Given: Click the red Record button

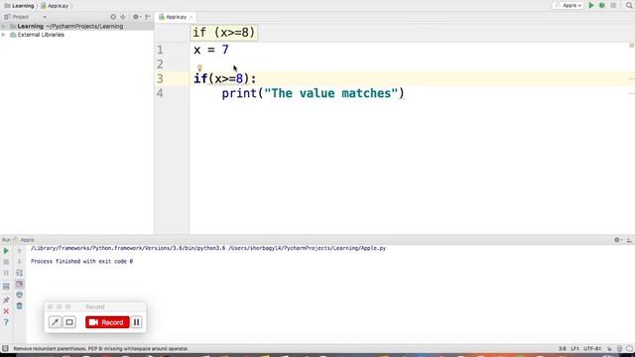Looking at the screenshot, I should tap(107, 322).
